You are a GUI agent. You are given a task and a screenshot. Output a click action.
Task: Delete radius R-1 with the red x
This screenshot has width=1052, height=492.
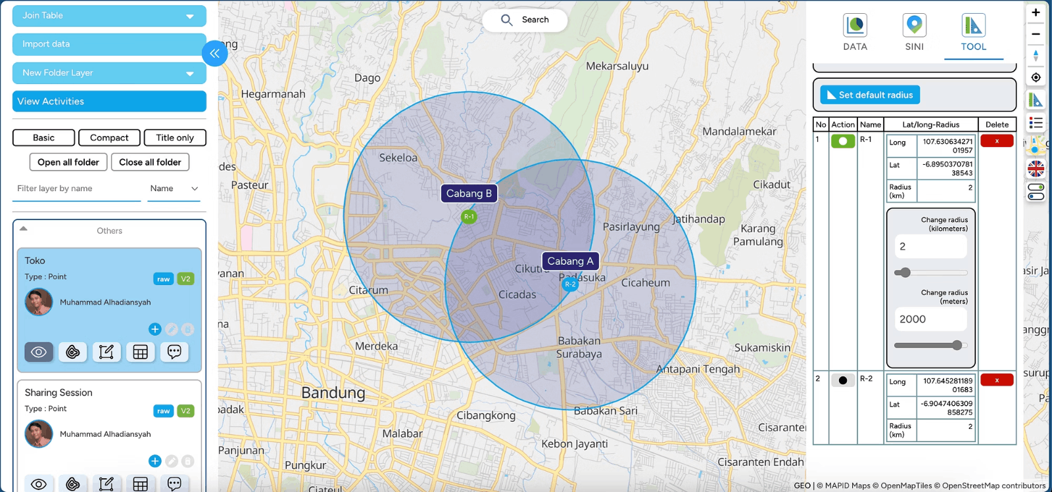pos(997,141)
